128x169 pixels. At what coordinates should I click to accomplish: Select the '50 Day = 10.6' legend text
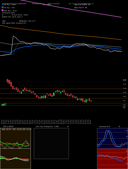[9, 8]
